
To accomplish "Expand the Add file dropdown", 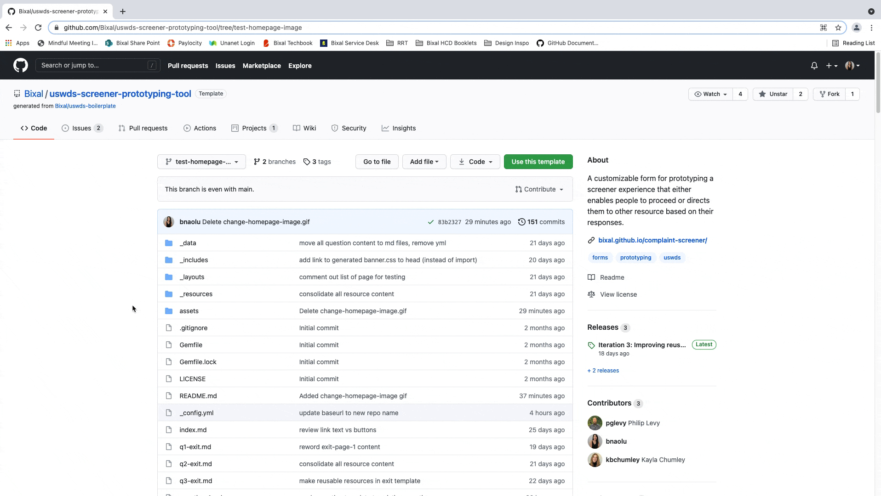I will click(424, 162).
